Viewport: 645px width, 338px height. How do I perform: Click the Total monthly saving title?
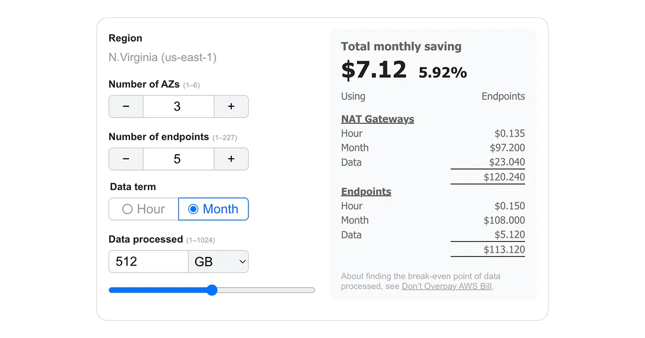[x=402, y=46]
